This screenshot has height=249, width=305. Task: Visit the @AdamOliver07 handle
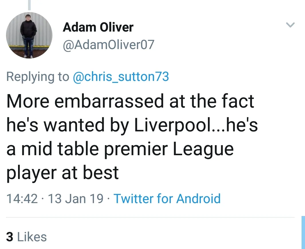point(108,45)
